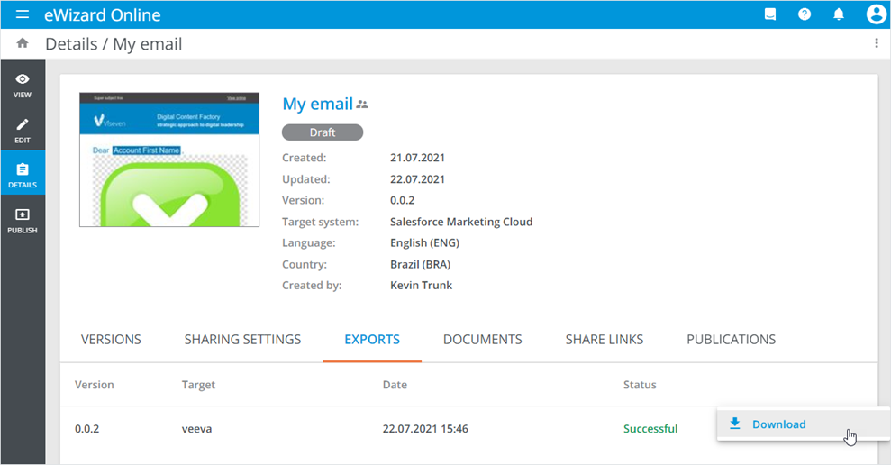The image size is (891, 465).
Task: Open the hamburger navigation menu
Action: [x=23, y=14]
